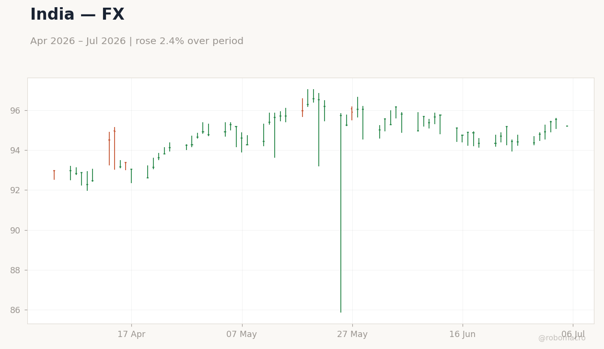The width and height of the screenshot is (604, 349).
Task: Click the first red bar near 93
Action: 54,175
